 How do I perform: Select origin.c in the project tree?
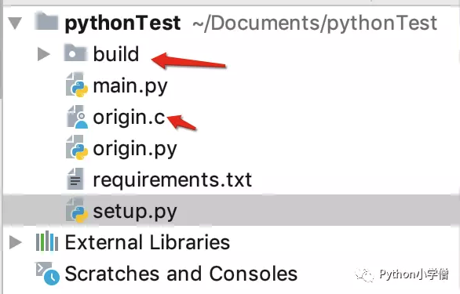(129, 118)
